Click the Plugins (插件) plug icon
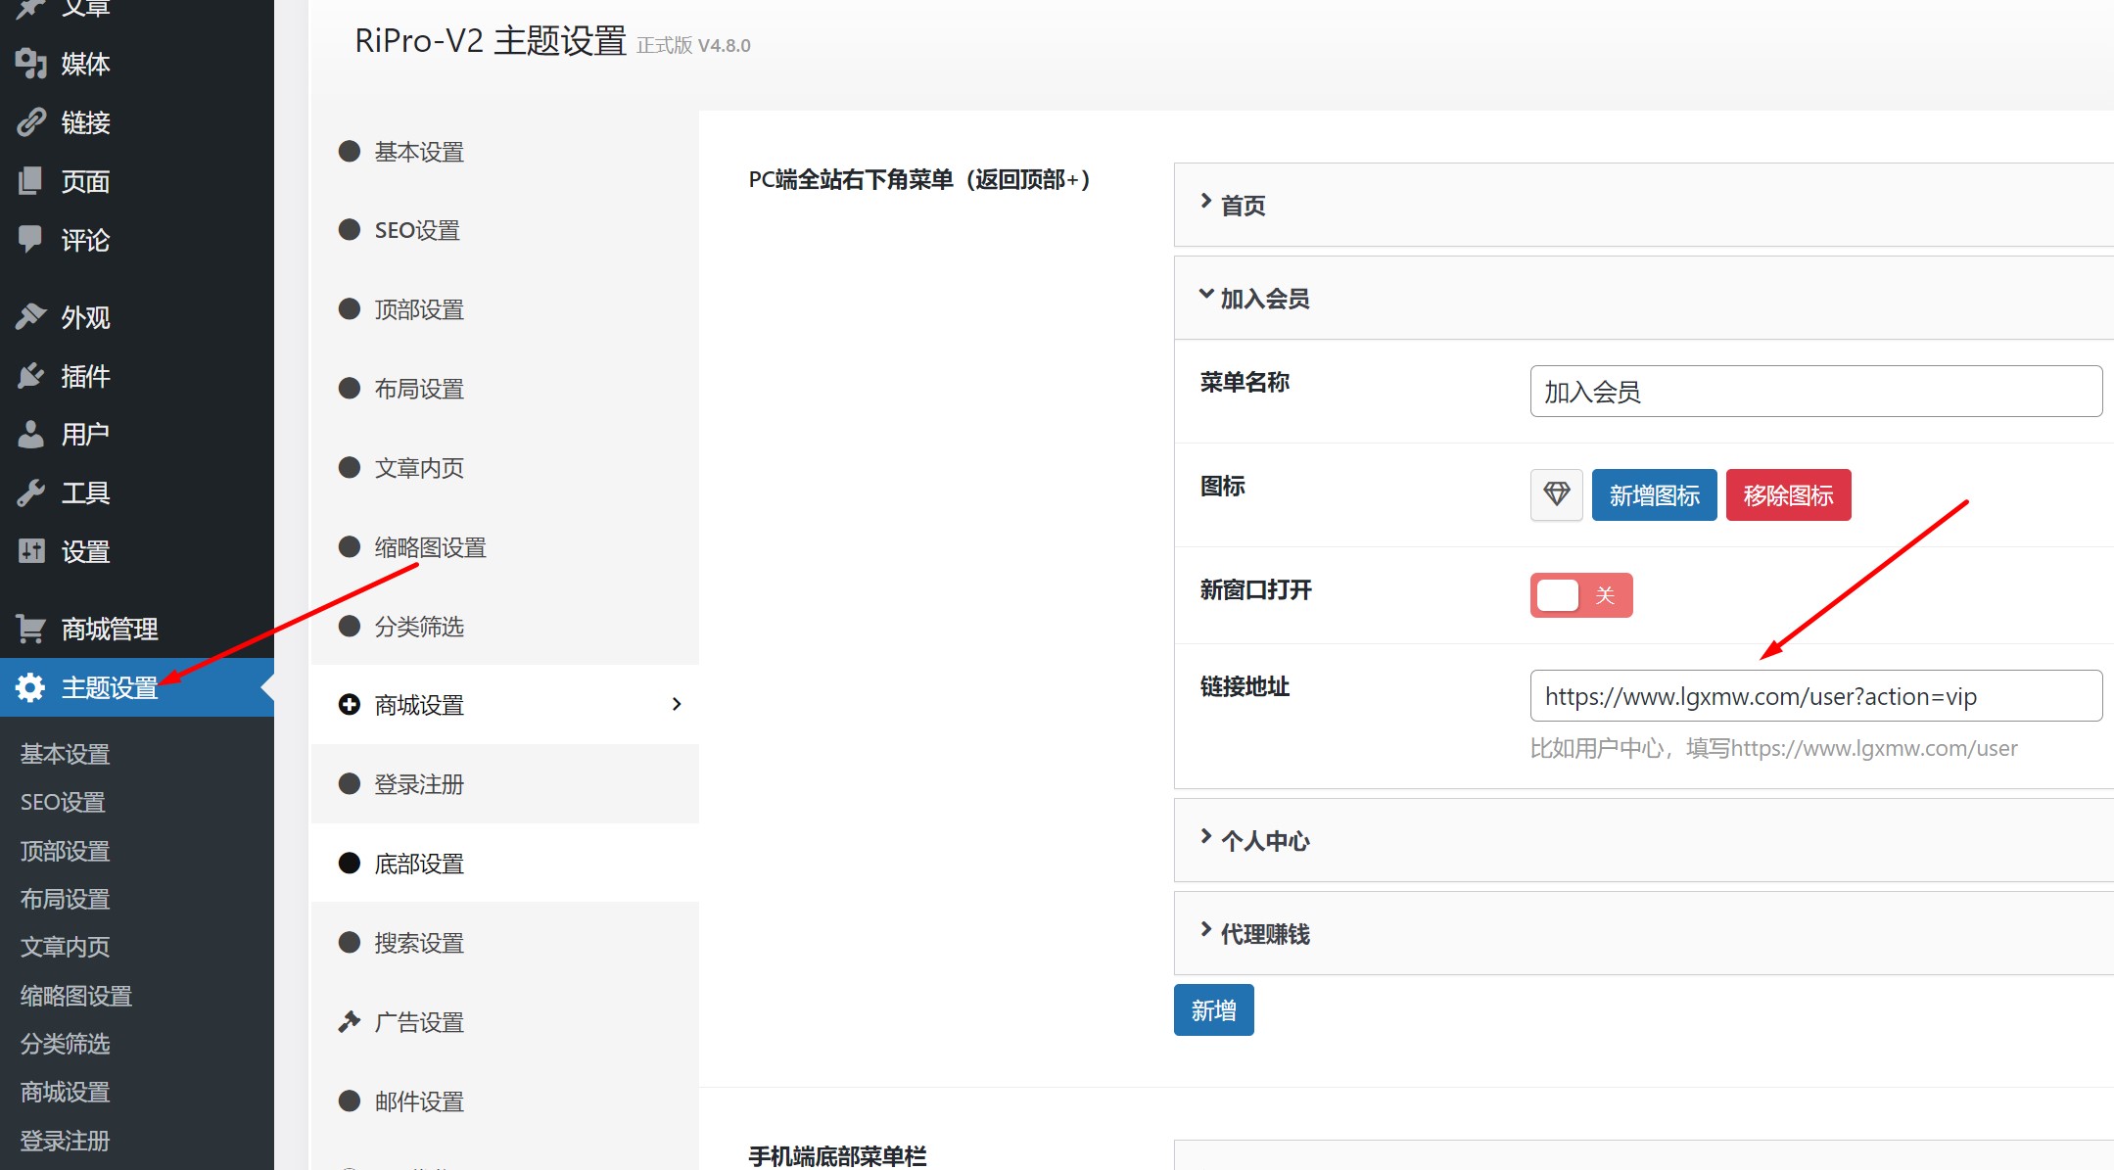This screenshot has height=1170, width=2114. (x=31, y=376)
